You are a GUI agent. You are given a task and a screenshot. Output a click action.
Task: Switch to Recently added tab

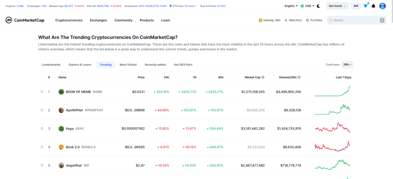(155, 65)
